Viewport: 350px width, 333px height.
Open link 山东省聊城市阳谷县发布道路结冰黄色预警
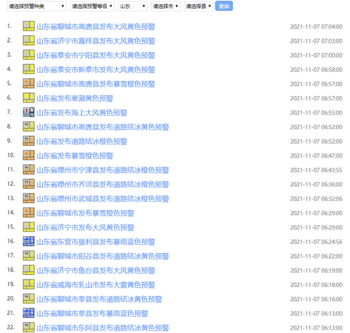pyautogui.click(x=102, y=256)
